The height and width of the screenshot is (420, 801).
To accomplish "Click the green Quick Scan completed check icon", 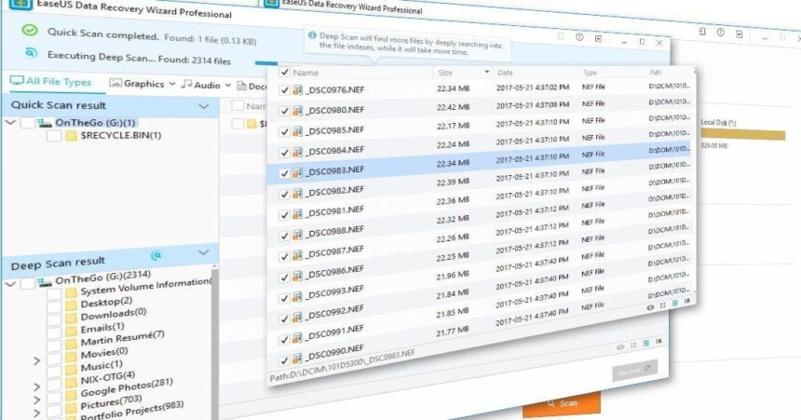I will pyautogui.click(x=30, y=30).
